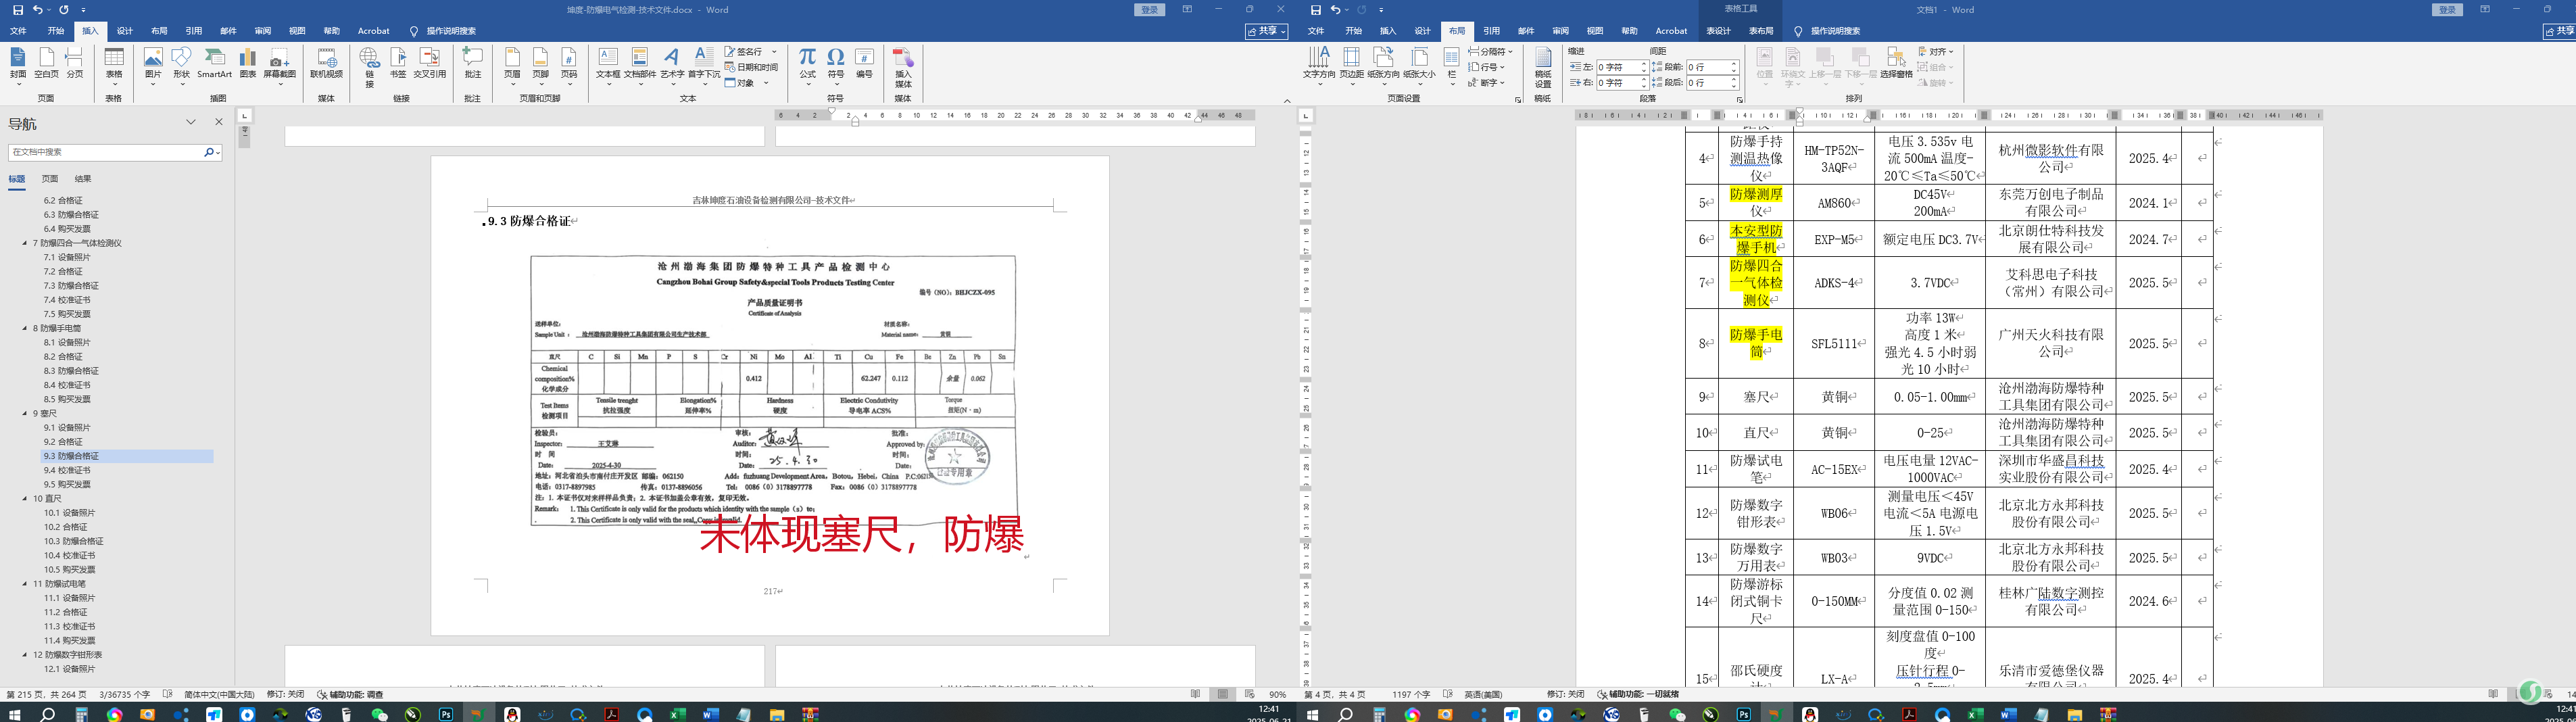Image resolution: width=2576 pixels, height=722 pixels.
Task: Insert a hyperlink (链接)
Action: tap(370, 66)
